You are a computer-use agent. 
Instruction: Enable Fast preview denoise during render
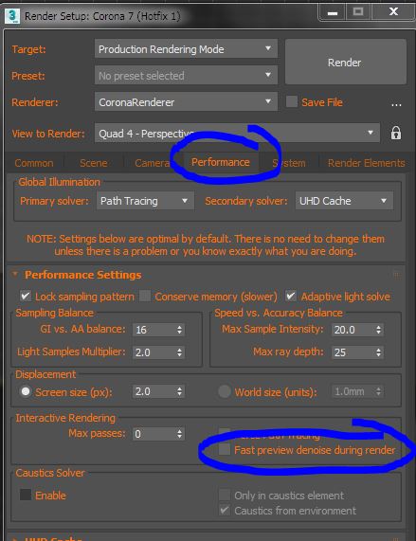coord(225,449)
